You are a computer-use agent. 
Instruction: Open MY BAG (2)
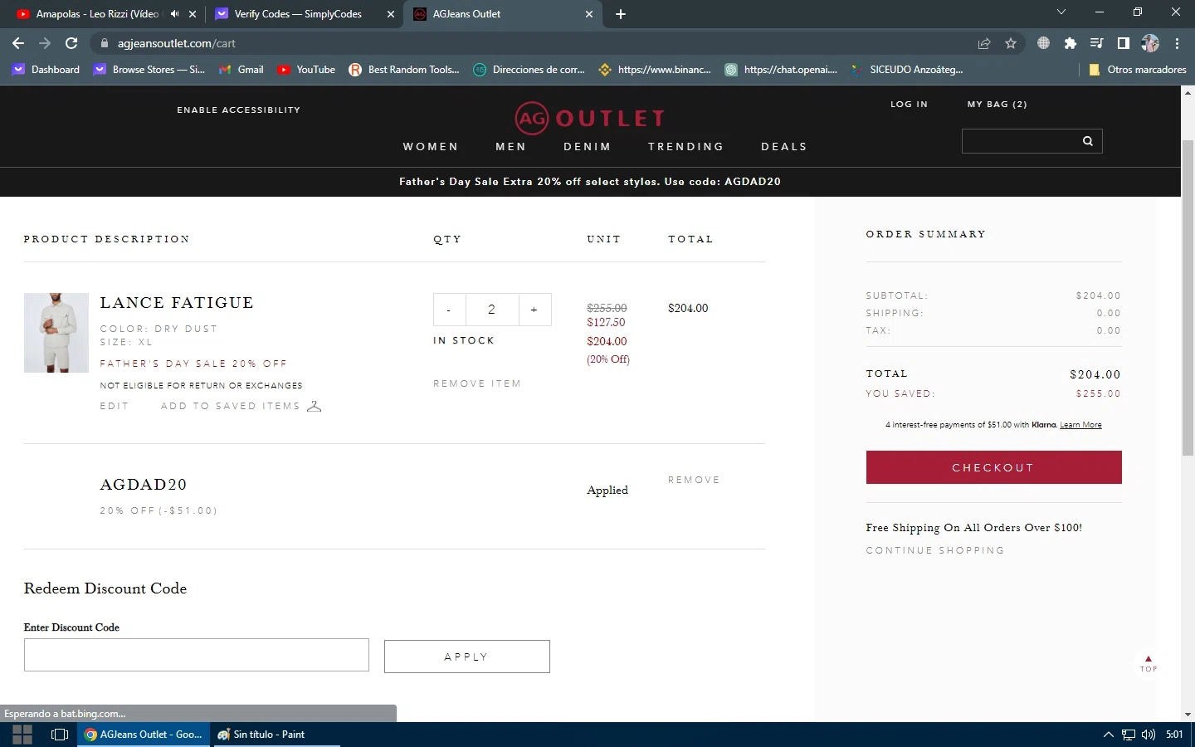point(997,105)
